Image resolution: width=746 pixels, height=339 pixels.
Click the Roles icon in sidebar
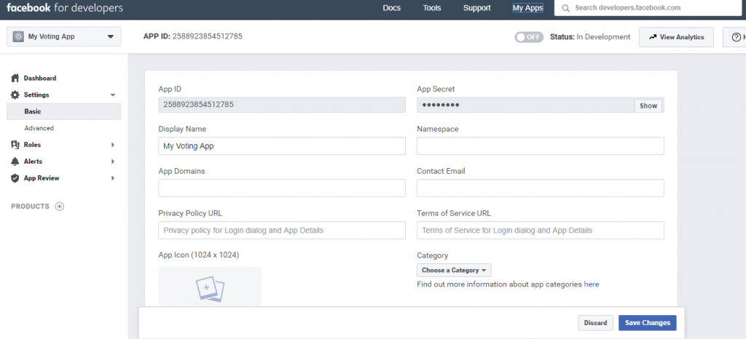coord(15,144)
